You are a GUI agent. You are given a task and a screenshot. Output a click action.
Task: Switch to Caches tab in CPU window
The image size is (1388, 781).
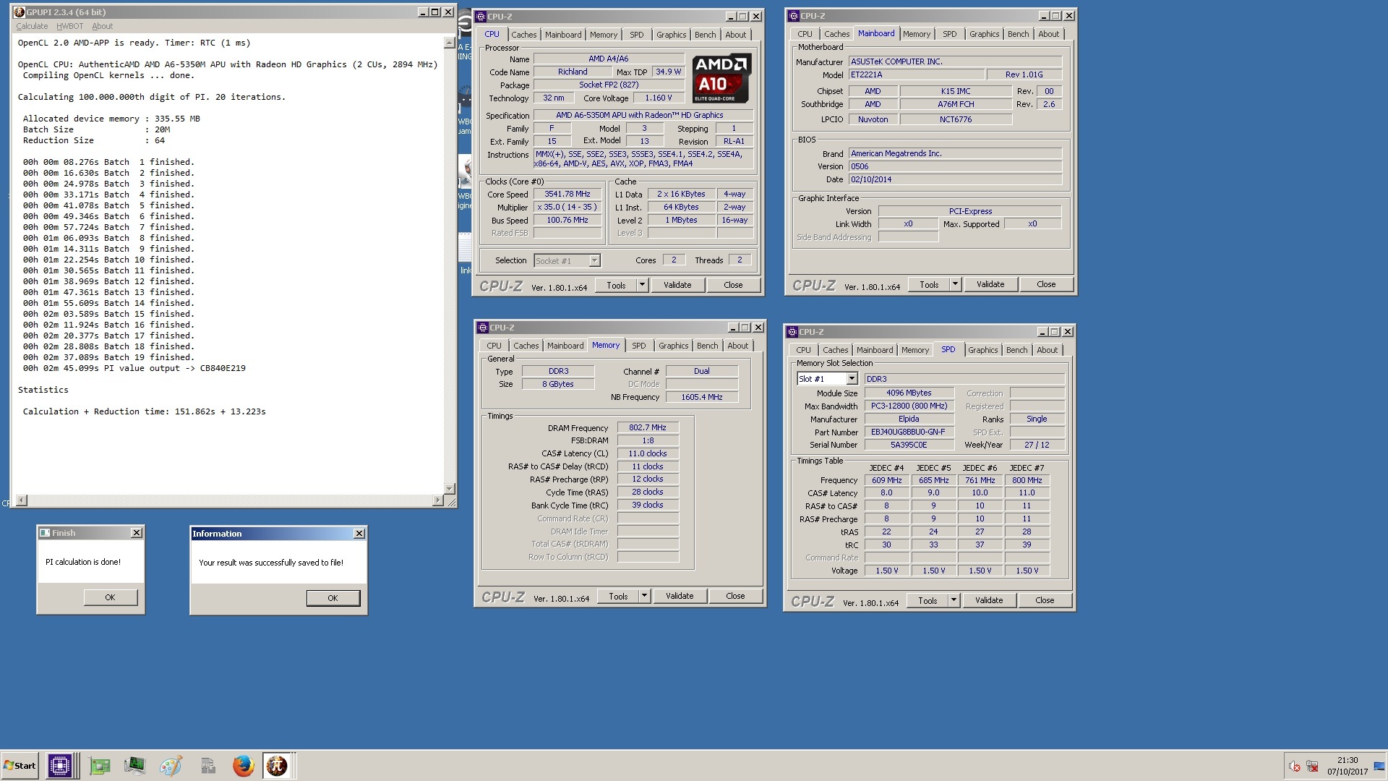tap(524, 35)
